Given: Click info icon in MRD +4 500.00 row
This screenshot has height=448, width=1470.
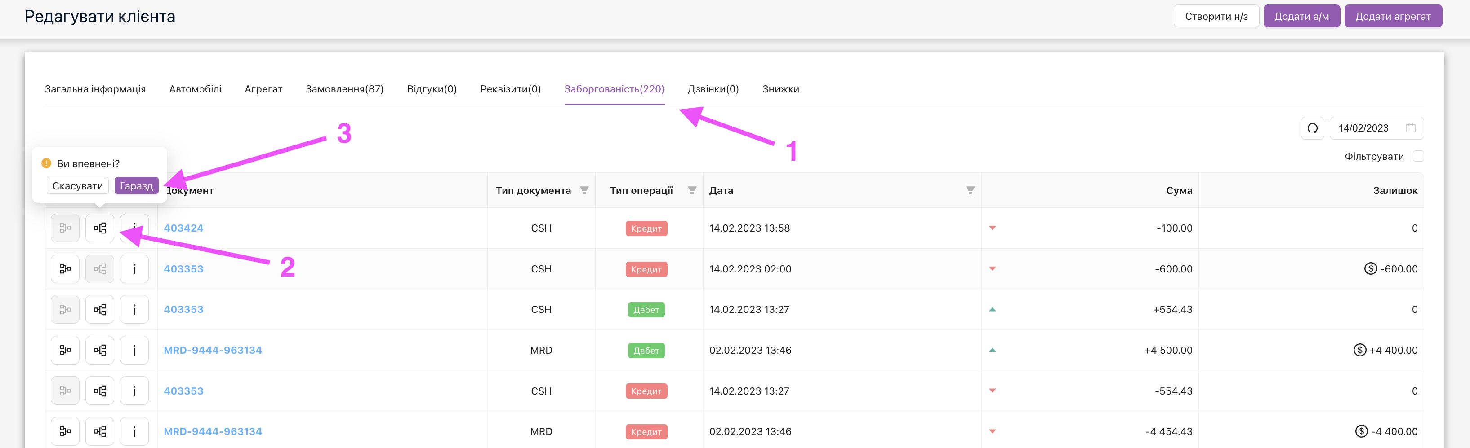Looking at the screenshot, I should (x=134, y=350).
